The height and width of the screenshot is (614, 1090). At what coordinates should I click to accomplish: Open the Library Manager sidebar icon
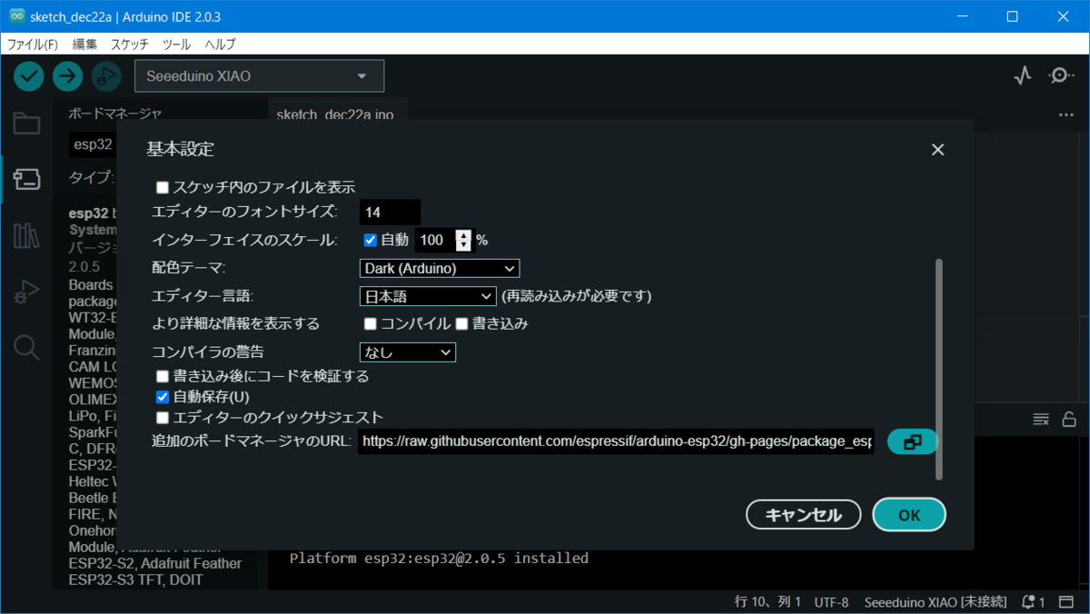pyautogui.click(x=26, y=236)
